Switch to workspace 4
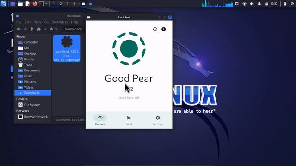 (74, 4)
